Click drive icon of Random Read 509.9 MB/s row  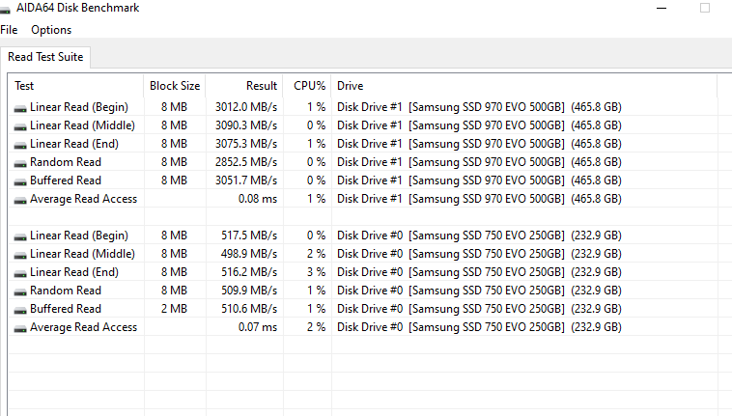(x=20, y=291)
